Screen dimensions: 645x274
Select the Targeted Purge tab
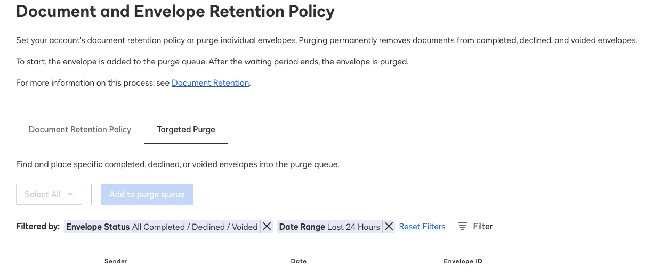(x=186, y=130)
